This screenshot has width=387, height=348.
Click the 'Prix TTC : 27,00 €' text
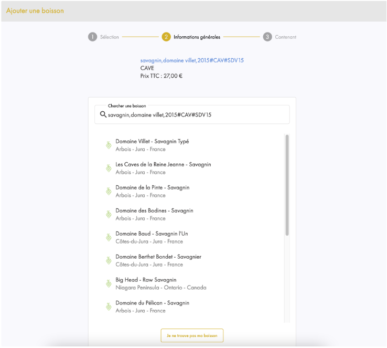(x=162, y=76)
